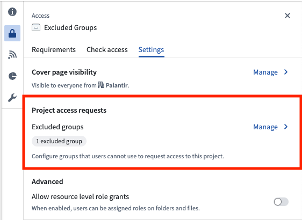Click 'Configure groups that users cannot use' description
This screenshot has width=302, height=220.
(x=128, y=156)
